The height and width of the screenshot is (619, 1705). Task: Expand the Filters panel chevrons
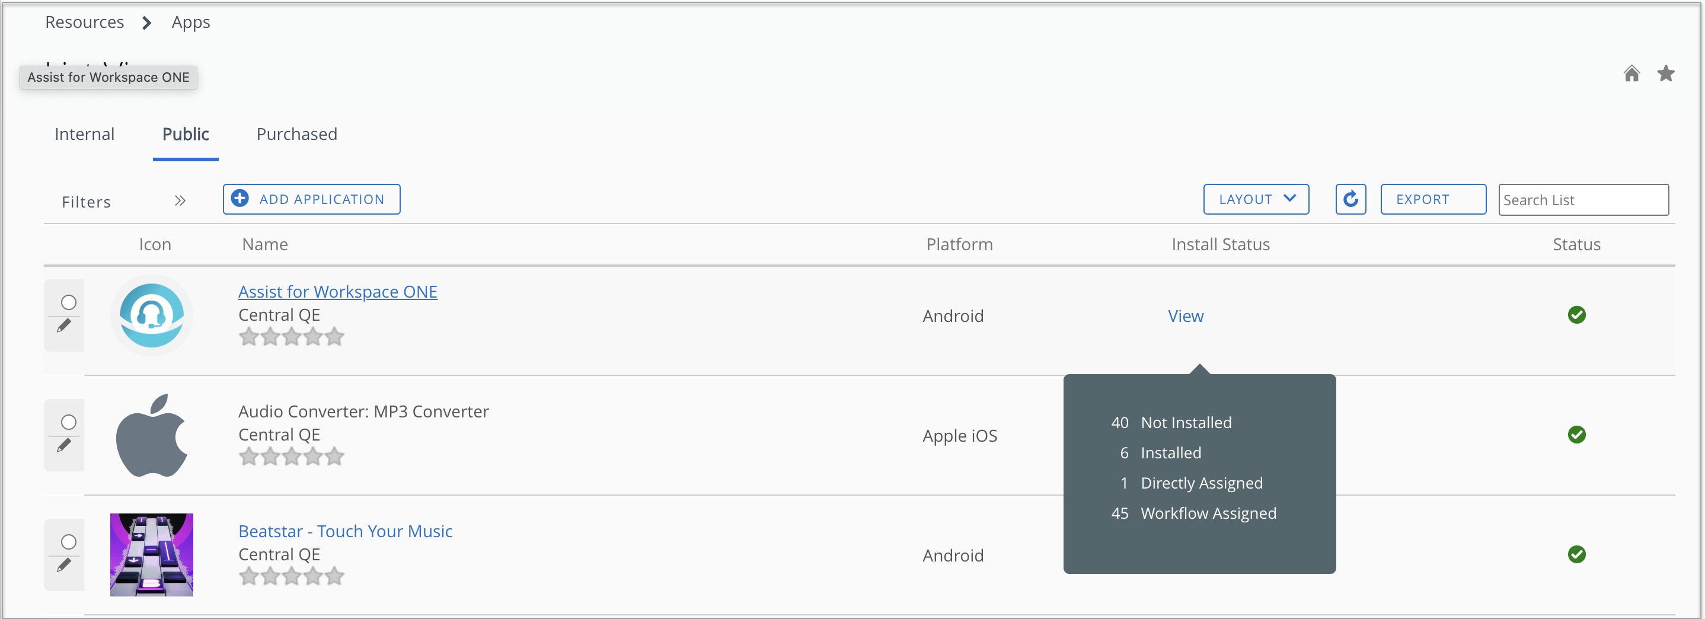pyautogui.click(x=180, y=200)
